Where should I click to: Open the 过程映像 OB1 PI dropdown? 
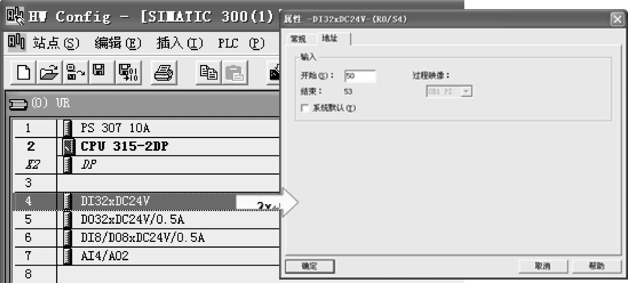tap(466, 92)
